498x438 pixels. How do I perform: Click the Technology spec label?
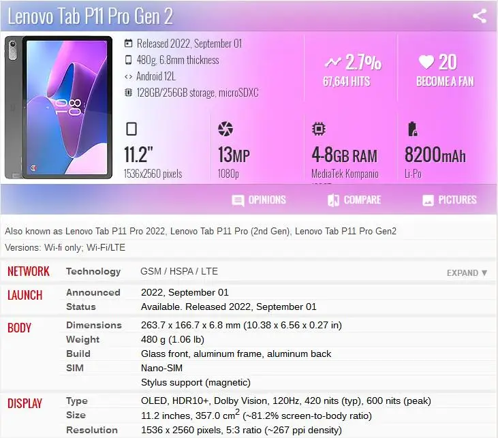click(x=93, y=271)
